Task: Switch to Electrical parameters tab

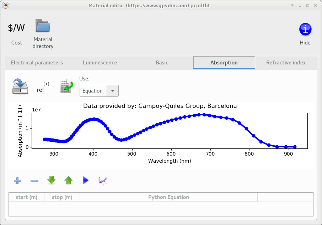Action: click(37, 63)
